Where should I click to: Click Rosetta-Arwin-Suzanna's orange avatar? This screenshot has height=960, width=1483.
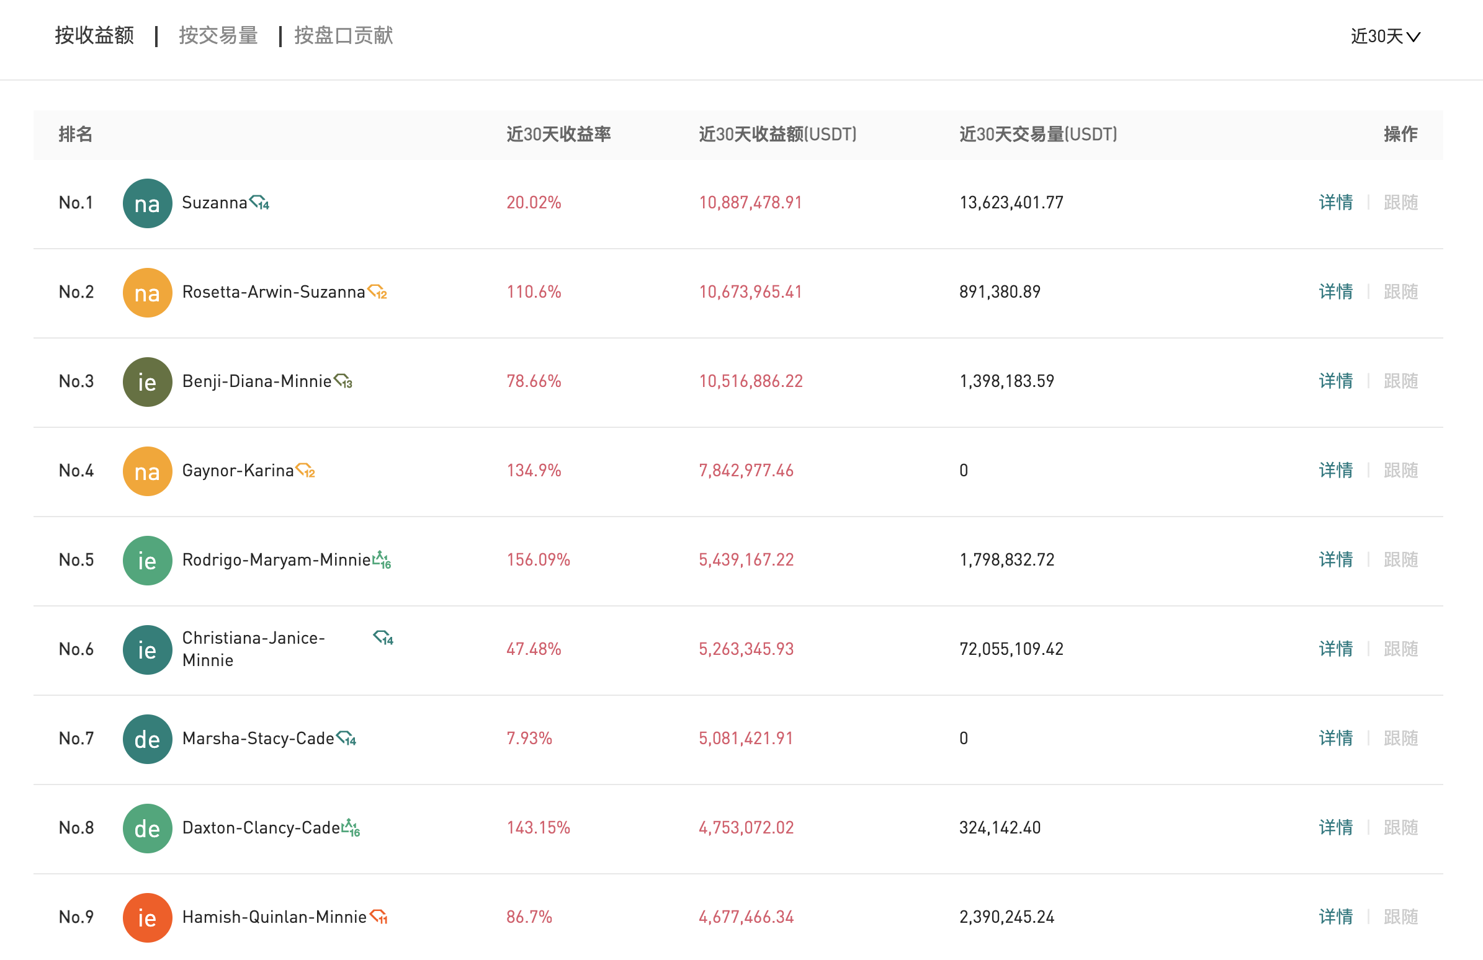pos(147,293)
